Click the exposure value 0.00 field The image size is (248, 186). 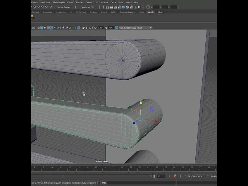click(100, 28)
